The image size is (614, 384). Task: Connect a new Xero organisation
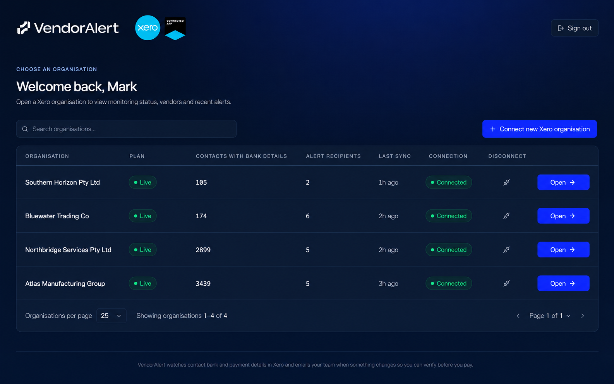click(x=539, y=129)
